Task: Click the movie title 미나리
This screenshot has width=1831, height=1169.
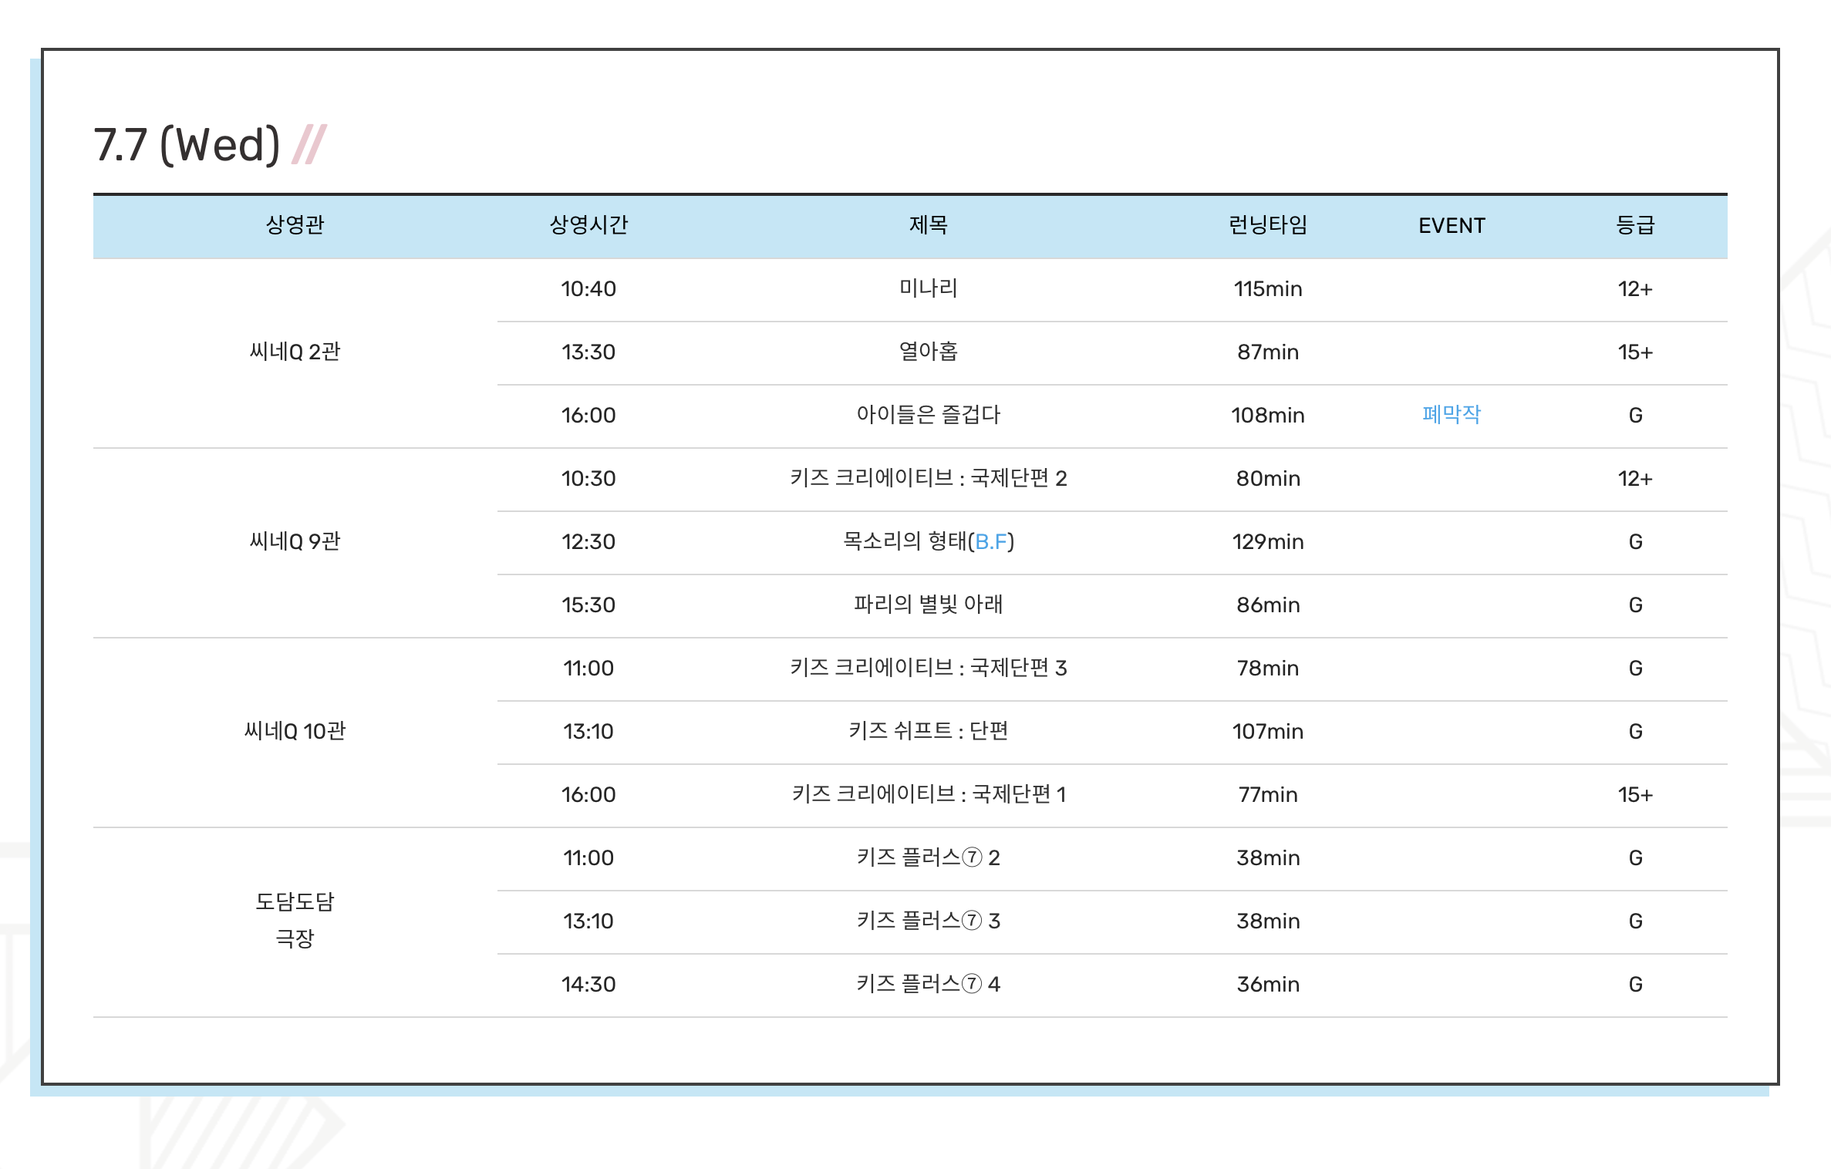Action: [x=929, y=288]
